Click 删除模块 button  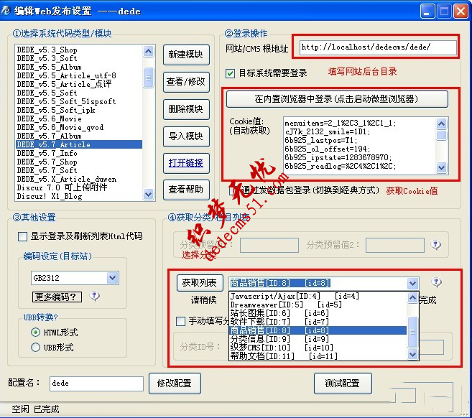click(186, 109)
